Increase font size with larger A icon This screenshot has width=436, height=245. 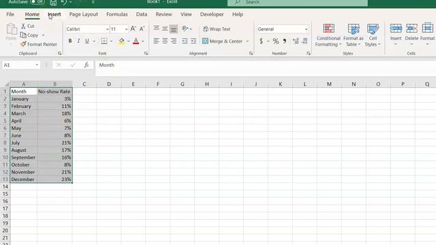point(134,29)
